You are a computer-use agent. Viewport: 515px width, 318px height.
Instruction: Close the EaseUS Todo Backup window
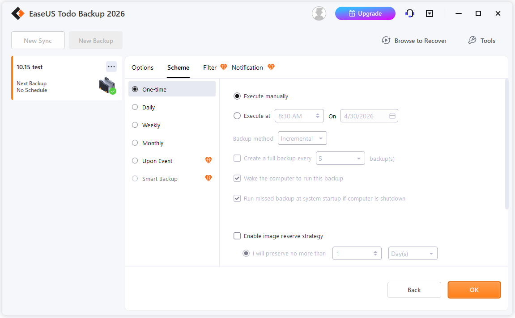click(498, 13)
